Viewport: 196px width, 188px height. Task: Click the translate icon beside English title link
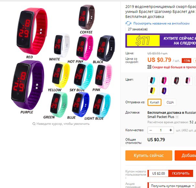[x=128, y=23]
